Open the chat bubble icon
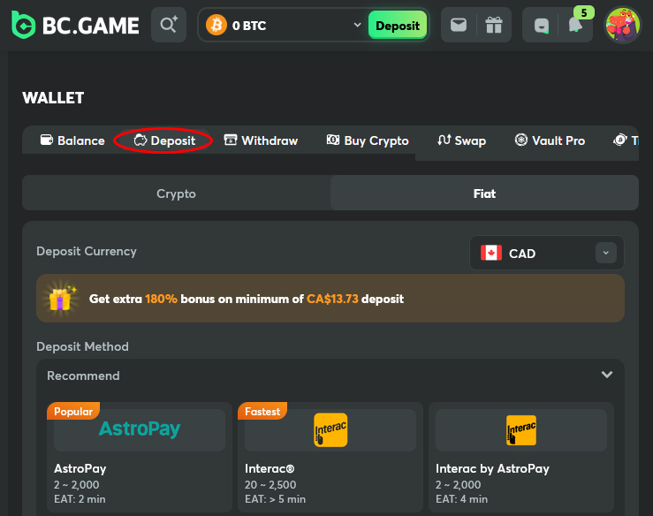The image size is (653, 516). [542, 26]
